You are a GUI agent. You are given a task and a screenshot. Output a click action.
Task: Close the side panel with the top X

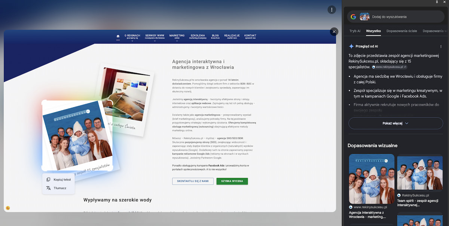[x=445, y=2]
